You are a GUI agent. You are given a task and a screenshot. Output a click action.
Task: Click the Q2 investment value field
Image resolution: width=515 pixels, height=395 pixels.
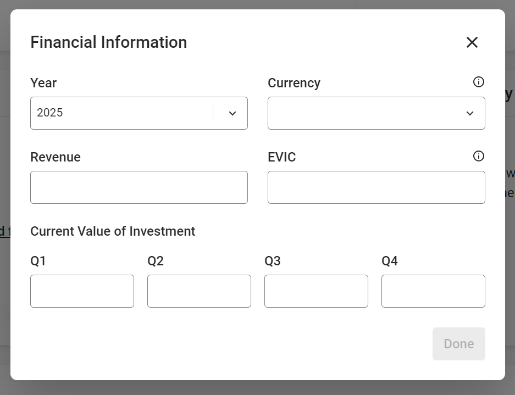point(199,291)
